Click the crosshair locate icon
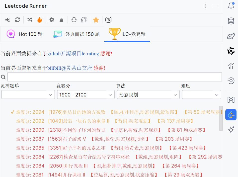238x177 pixels. tap(74, 20)
